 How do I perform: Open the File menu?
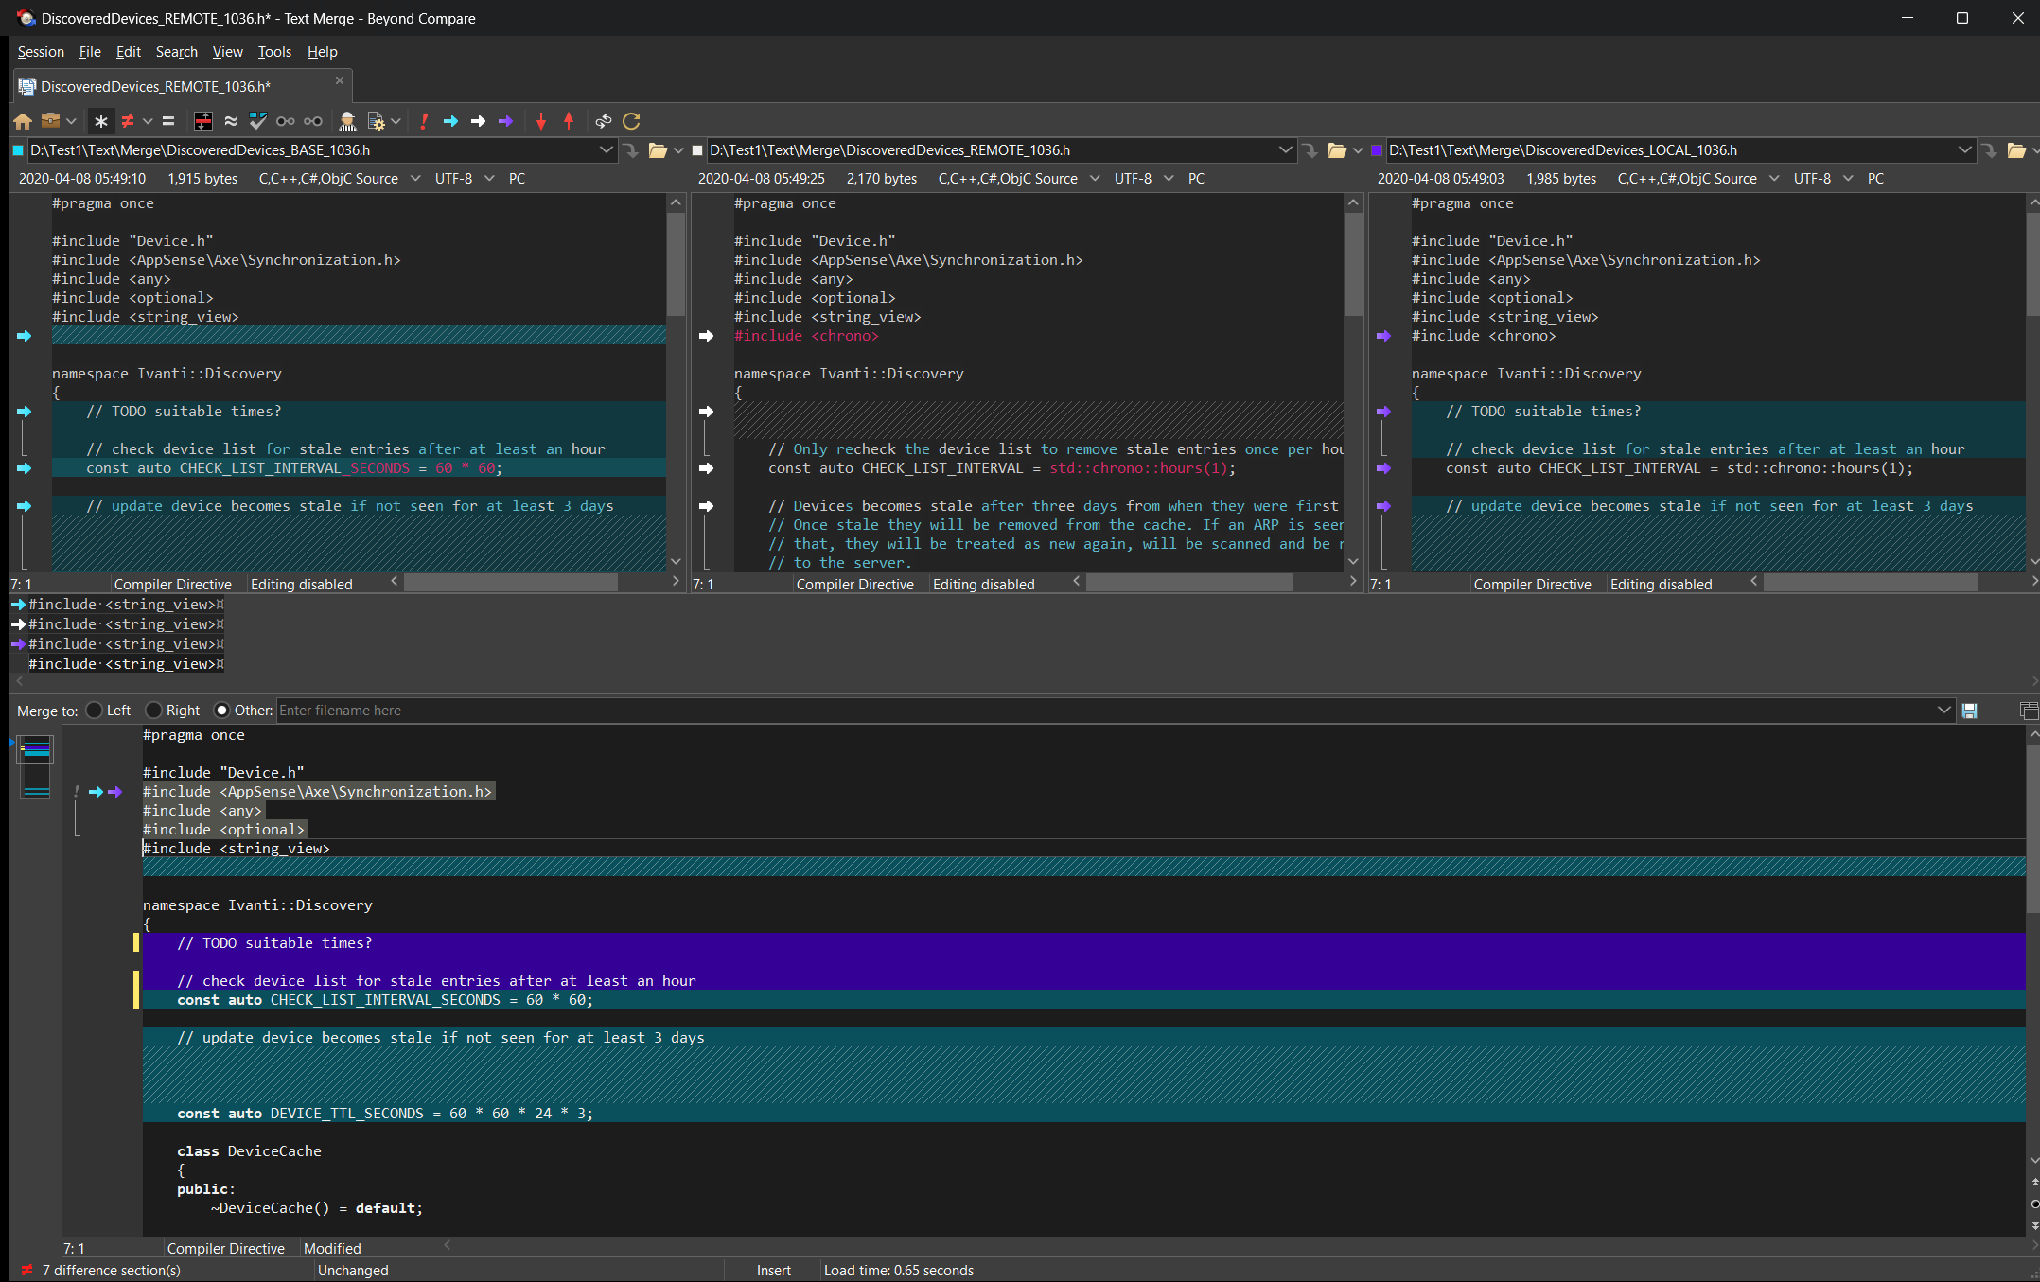90,52
